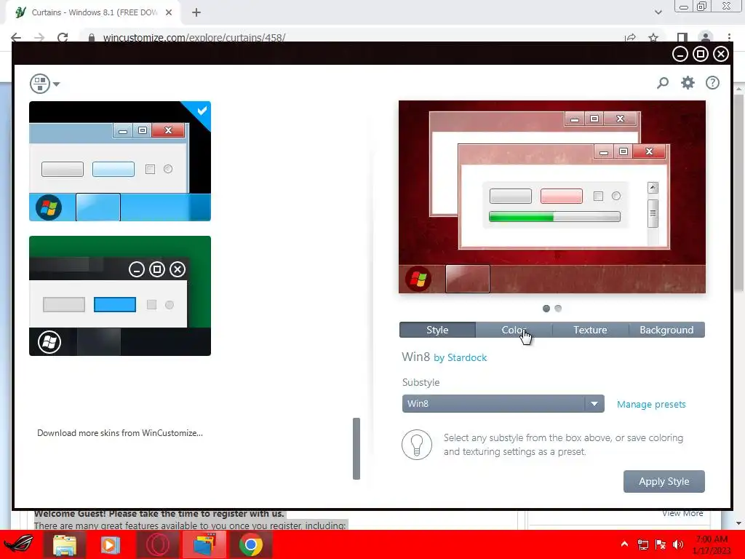Click the lightbulb tip icon

pyautogui.click(x=417, y=445)
